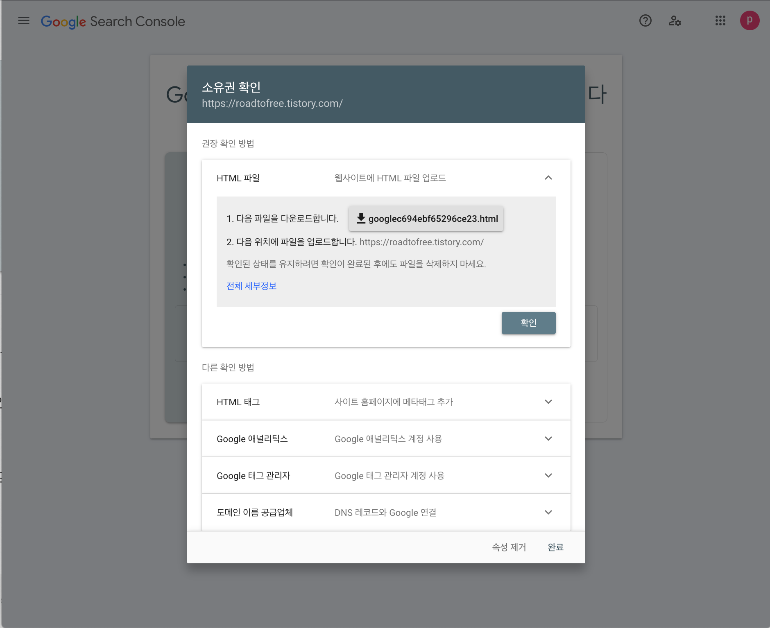Viewport: 770px width, 628px height.
Task: Click the Google Search Console logo
Action: [x=113, y=21]
